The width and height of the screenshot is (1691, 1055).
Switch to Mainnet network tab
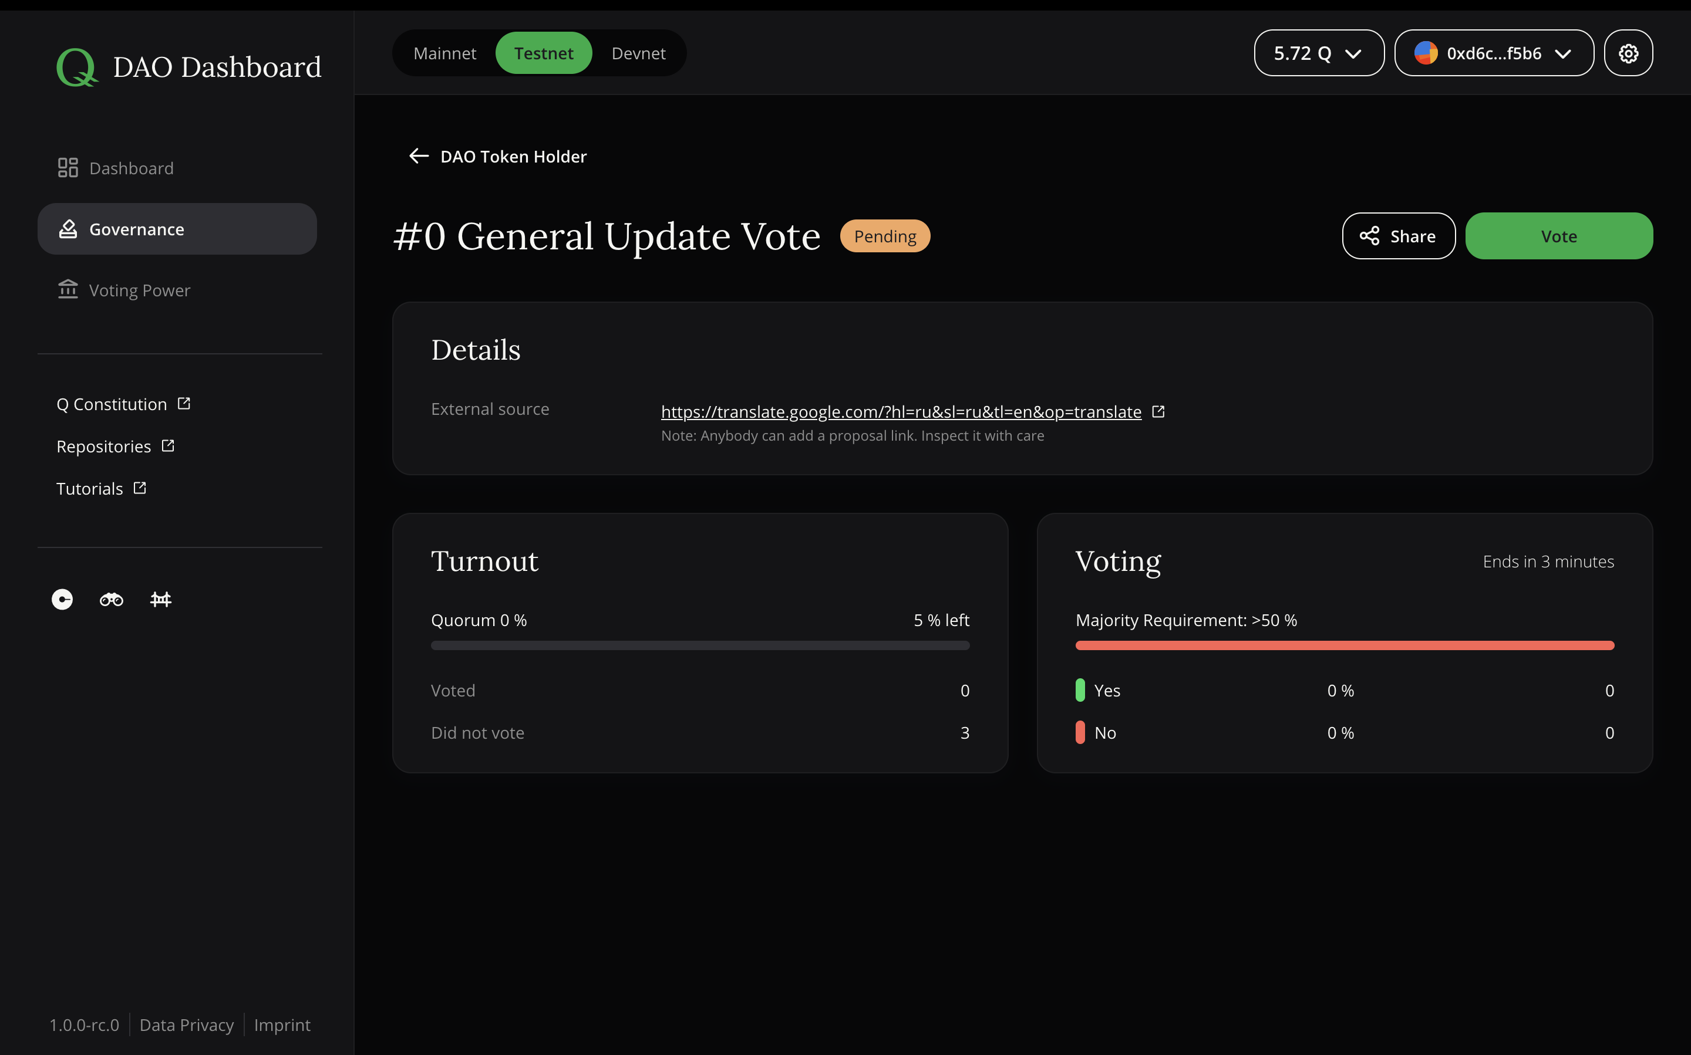click(445, 52)
